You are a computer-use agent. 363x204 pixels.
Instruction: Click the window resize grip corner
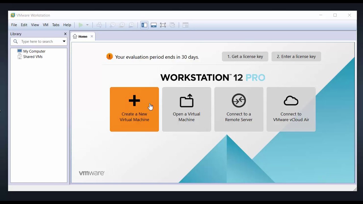point(355,189)
